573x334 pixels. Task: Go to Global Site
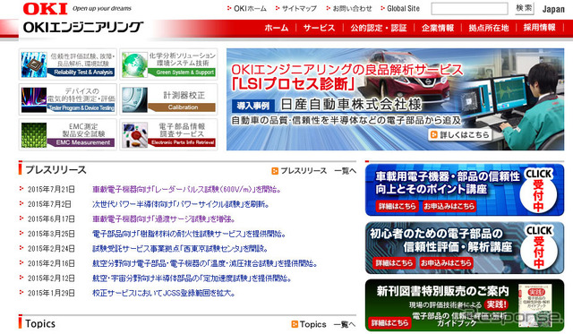(x=403, y=8)
